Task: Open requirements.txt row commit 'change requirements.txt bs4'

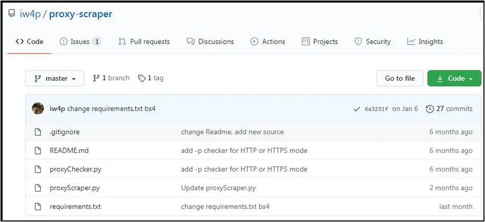Action: point(225,207)
